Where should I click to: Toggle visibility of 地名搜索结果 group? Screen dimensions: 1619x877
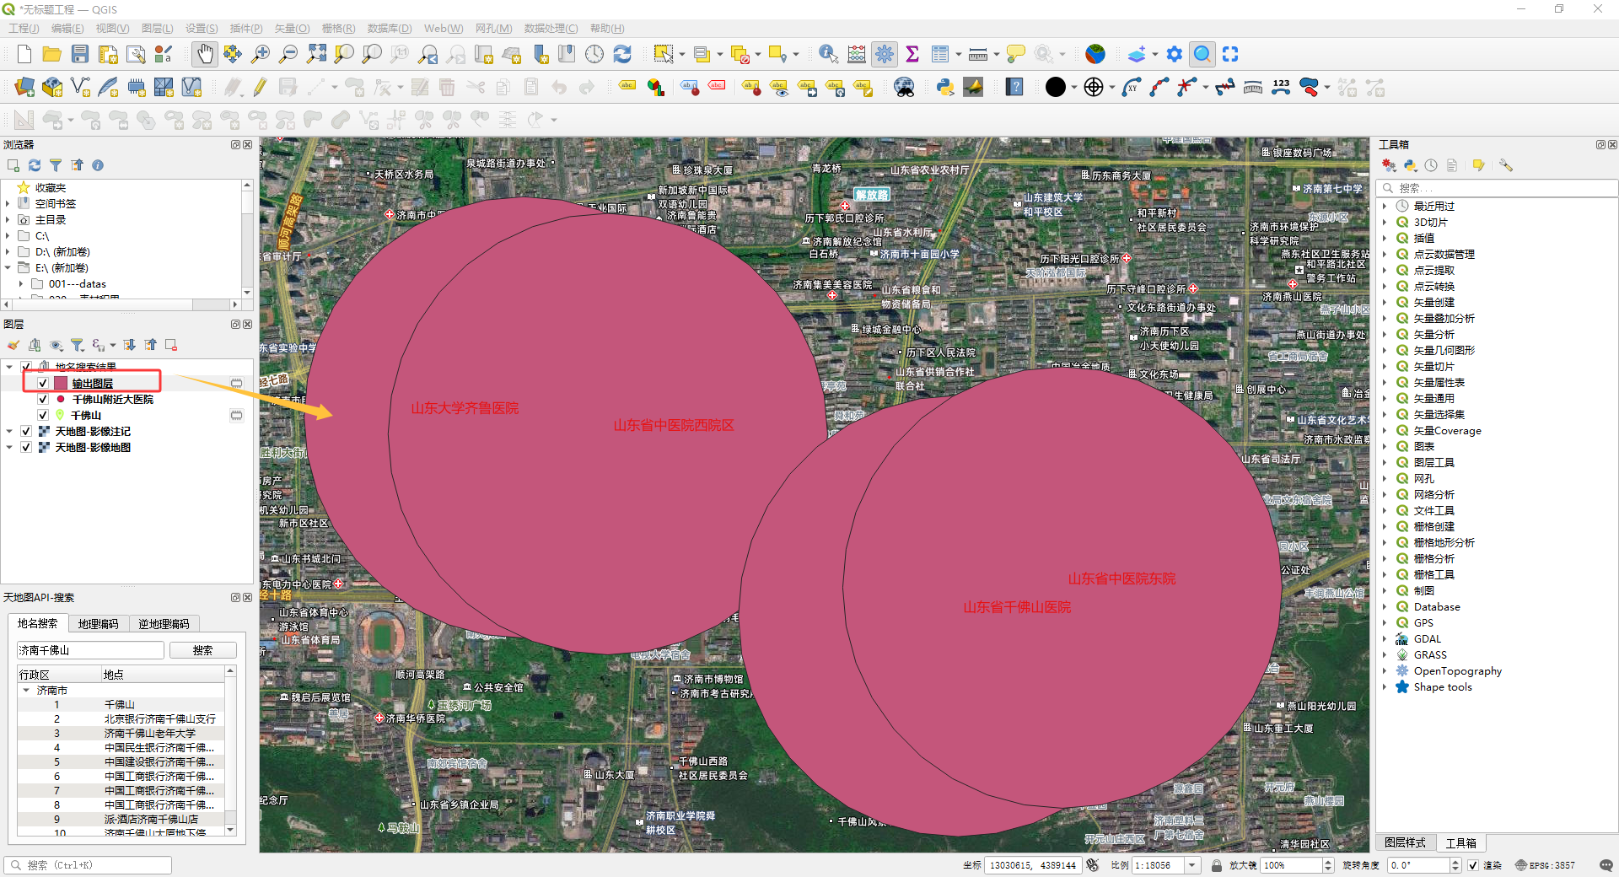click(x=26, y=367)
